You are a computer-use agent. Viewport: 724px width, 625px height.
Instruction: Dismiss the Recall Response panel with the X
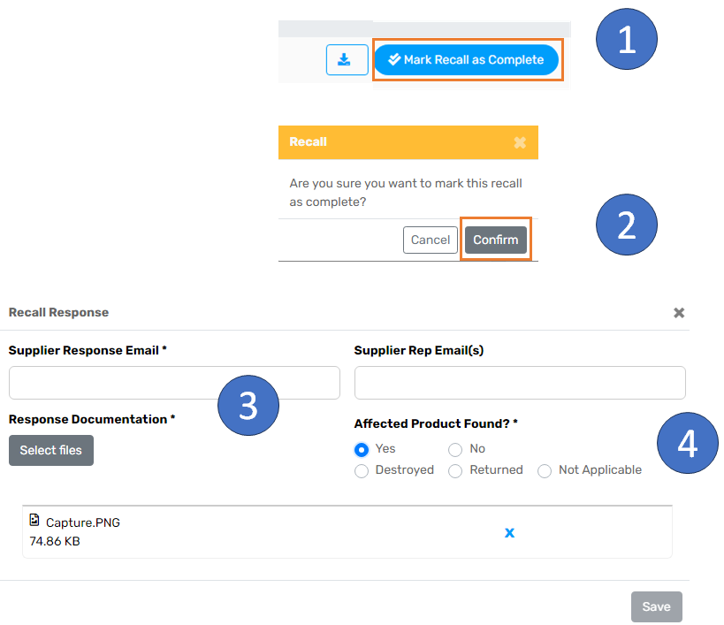(679, 312)
